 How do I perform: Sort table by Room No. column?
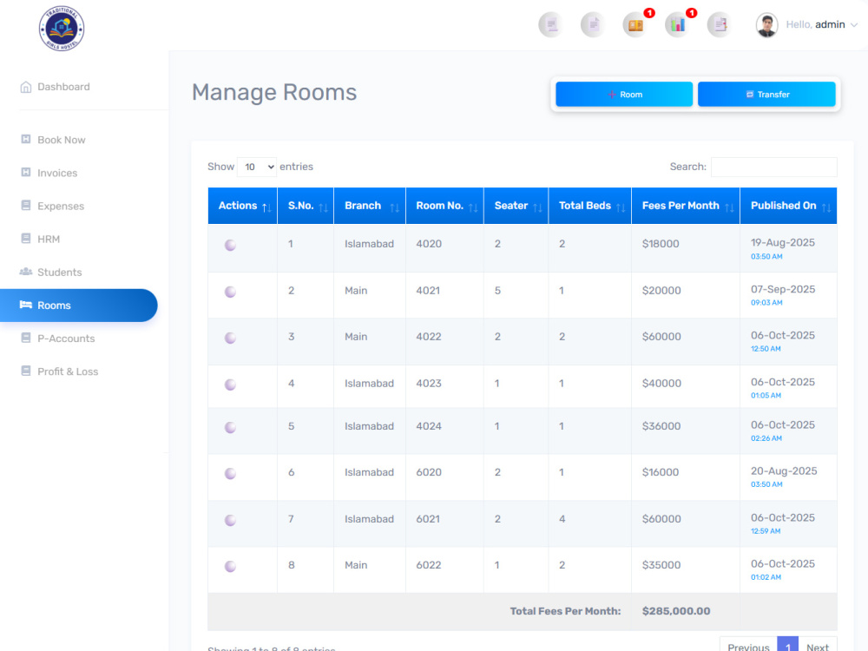point(445,206)
